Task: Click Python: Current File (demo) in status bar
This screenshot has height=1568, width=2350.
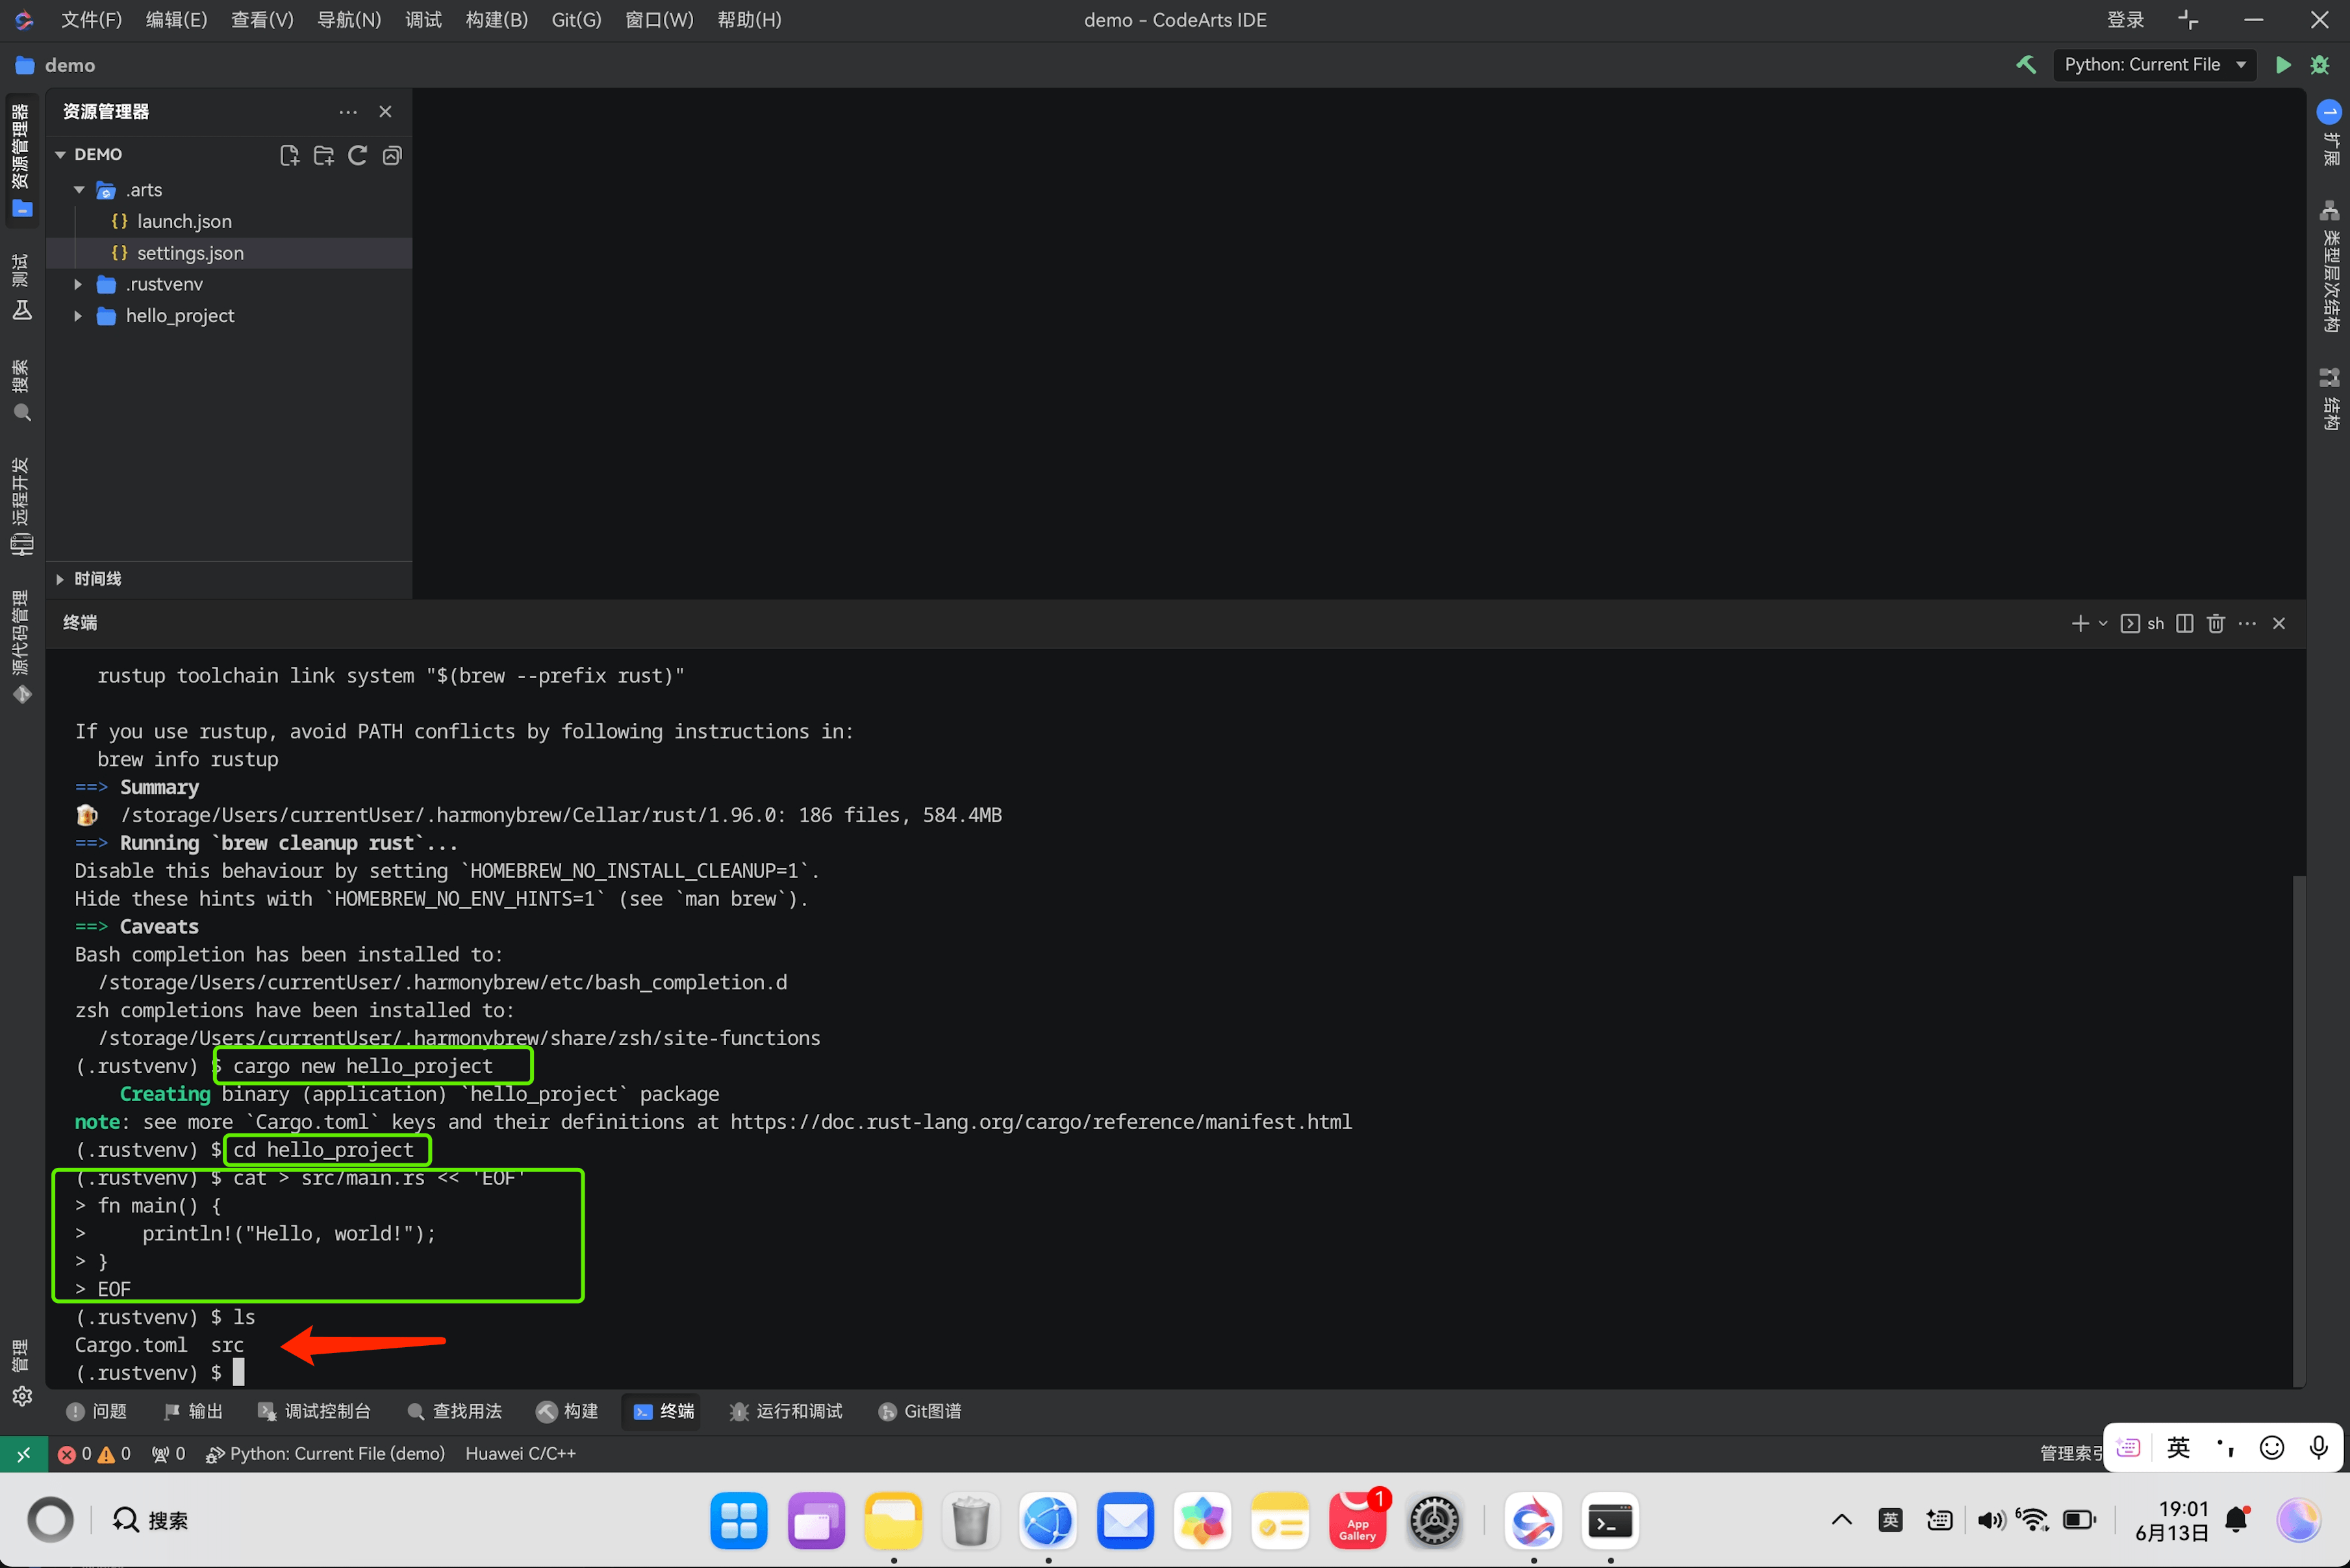Action: pyautogui.click(x=325, y=1454)
